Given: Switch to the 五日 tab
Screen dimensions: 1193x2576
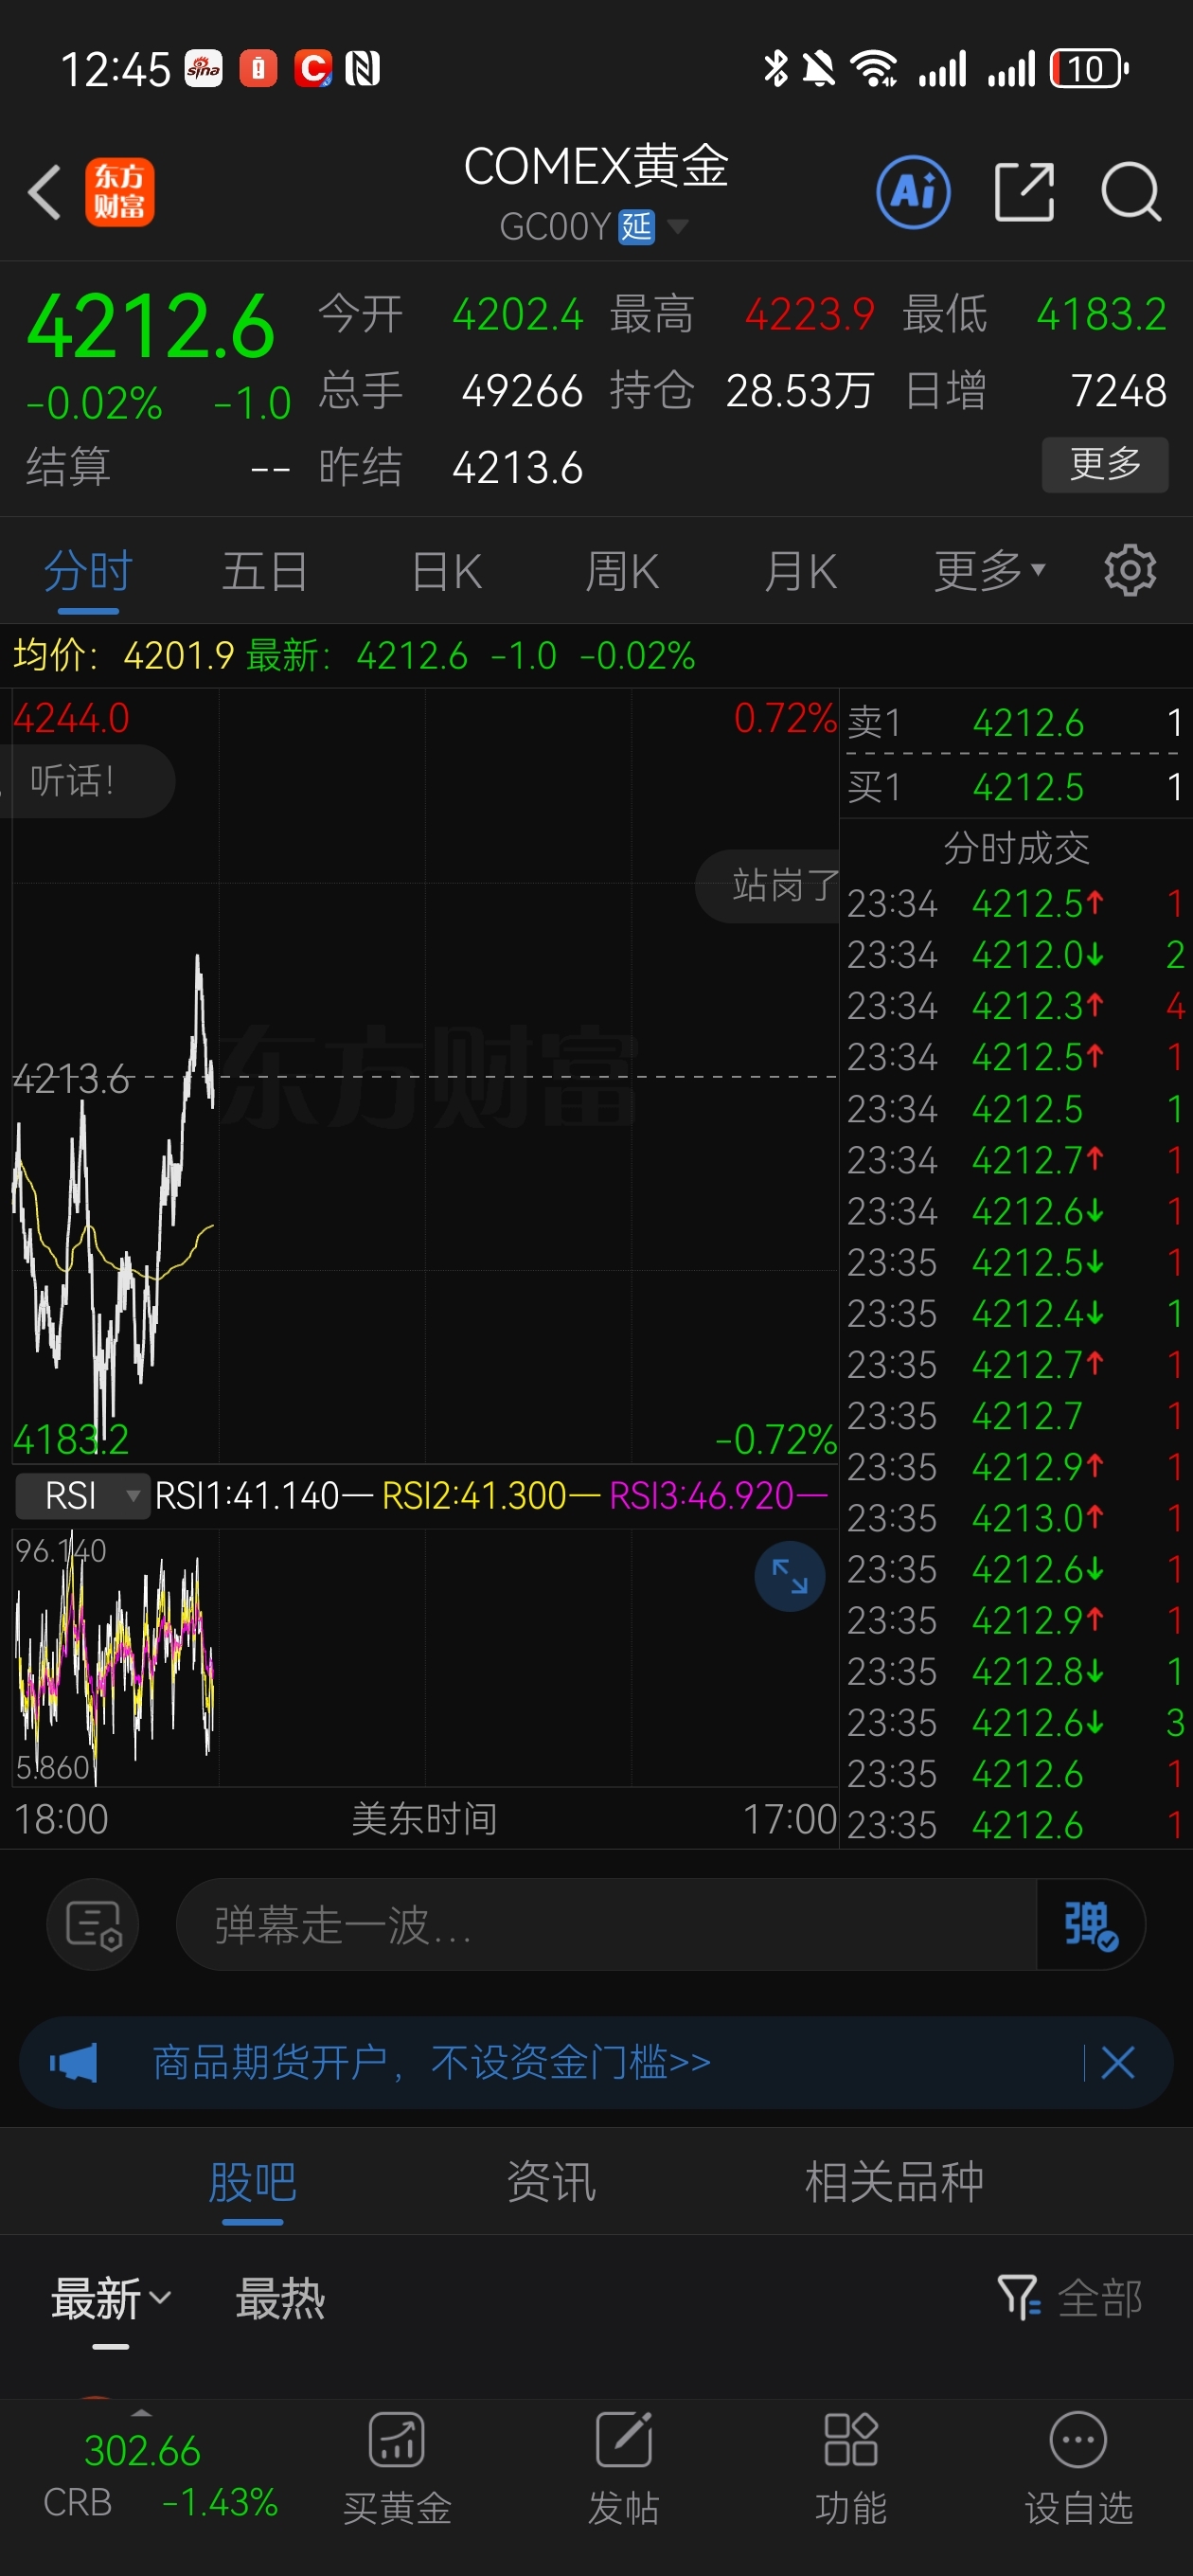Looking at the screenshot, I should tap(265, 571).
